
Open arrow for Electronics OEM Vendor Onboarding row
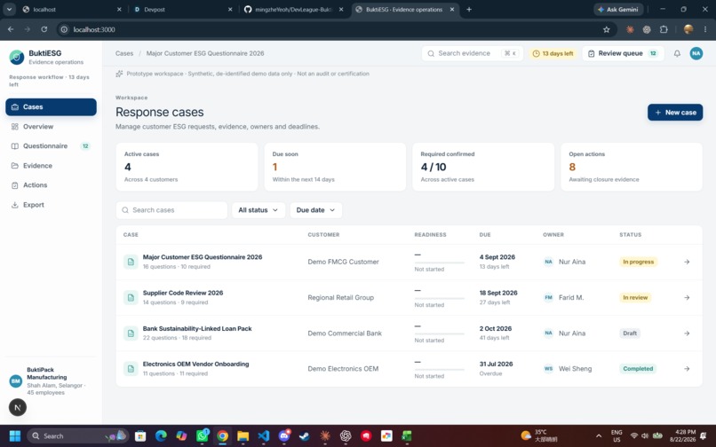pos(687,369)
